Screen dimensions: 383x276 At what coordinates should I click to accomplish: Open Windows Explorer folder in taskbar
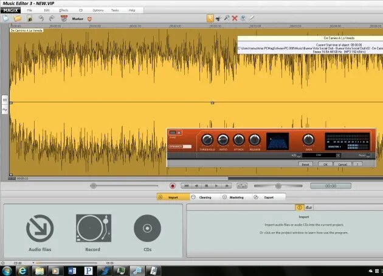point(40,271)
